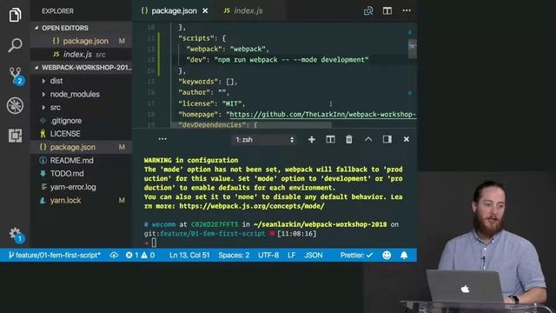Click the publish changes cloud icon in the status bar
Screen dimensions: 556x313
tap(114, 255)
